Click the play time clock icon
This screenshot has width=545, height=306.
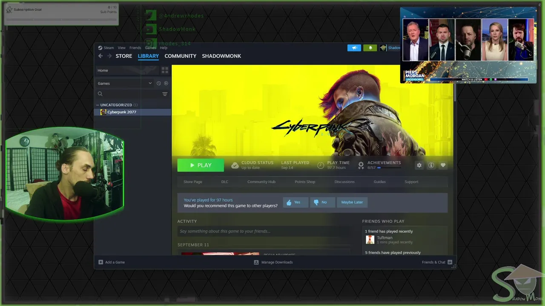click(321, 165)
